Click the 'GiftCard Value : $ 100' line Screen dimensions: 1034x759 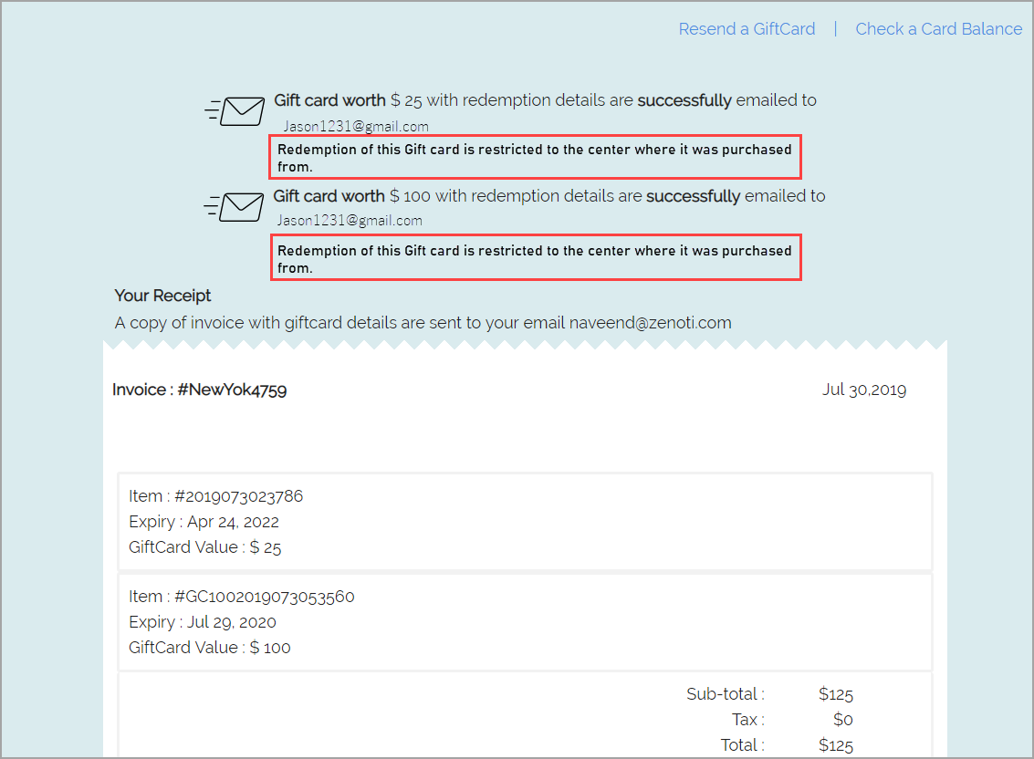pos(210,648)
